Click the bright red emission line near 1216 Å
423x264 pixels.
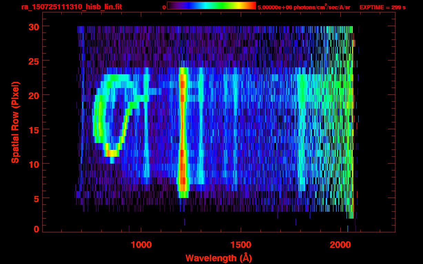click(x=183, y=132)
